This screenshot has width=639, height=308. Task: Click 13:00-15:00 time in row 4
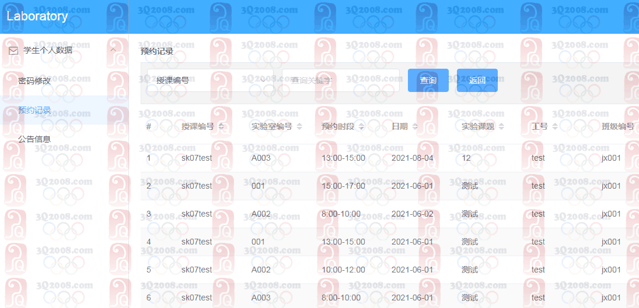[x=343, y=242]
